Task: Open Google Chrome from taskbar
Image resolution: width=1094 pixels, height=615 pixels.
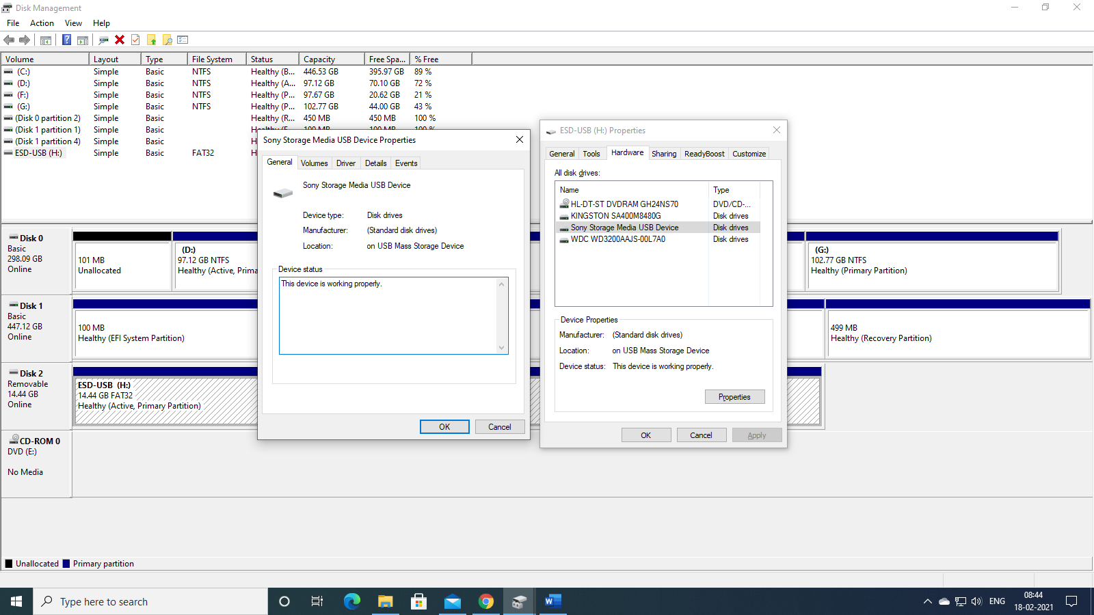Action: pyautogui.click(x=485, y=601)
